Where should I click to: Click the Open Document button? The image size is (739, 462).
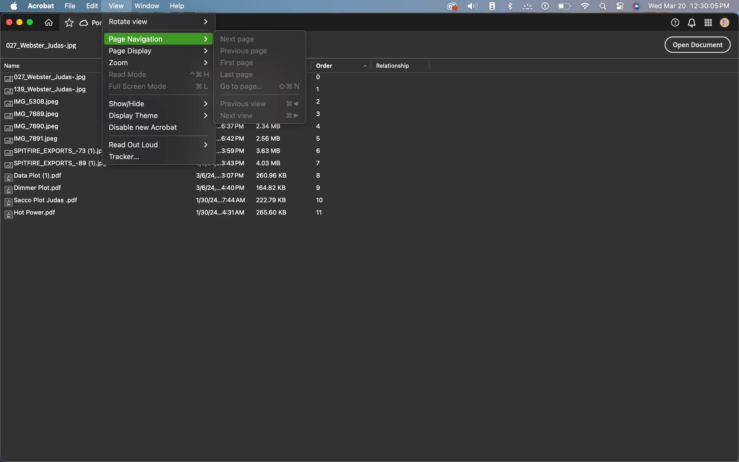pyautogui.click(x=697, y=45)
